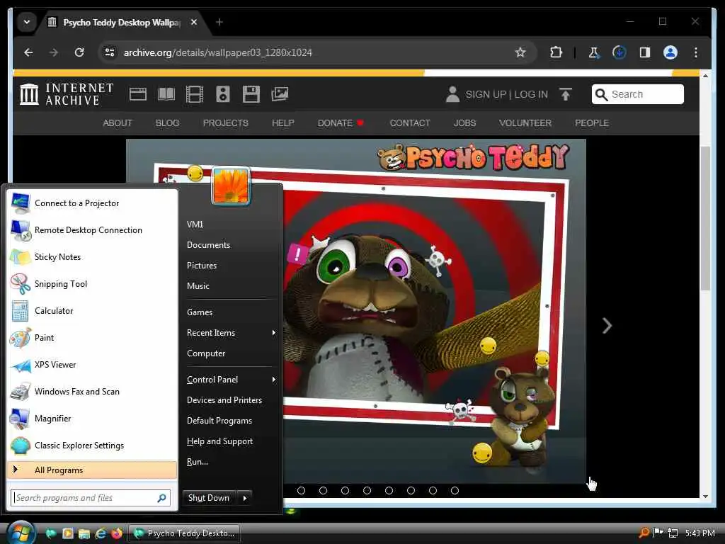The height and width of the screenshot is (544, 725).
Task: Open the Internet Archive software floppy icon
Action: coord(251,94)
